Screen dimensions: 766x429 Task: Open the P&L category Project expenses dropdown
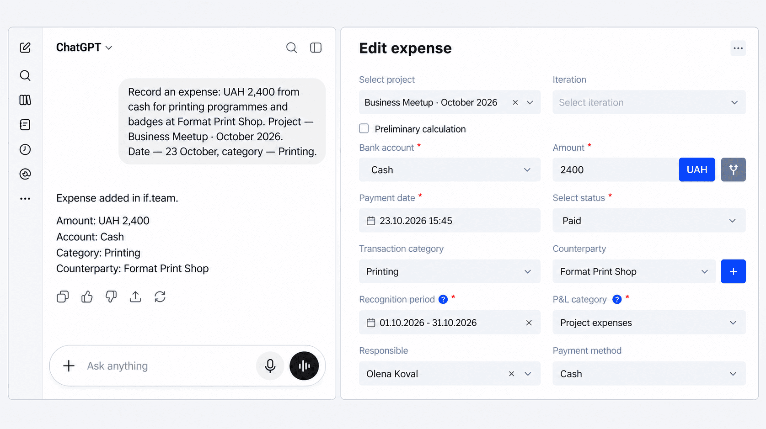click(x=649, y=323)
